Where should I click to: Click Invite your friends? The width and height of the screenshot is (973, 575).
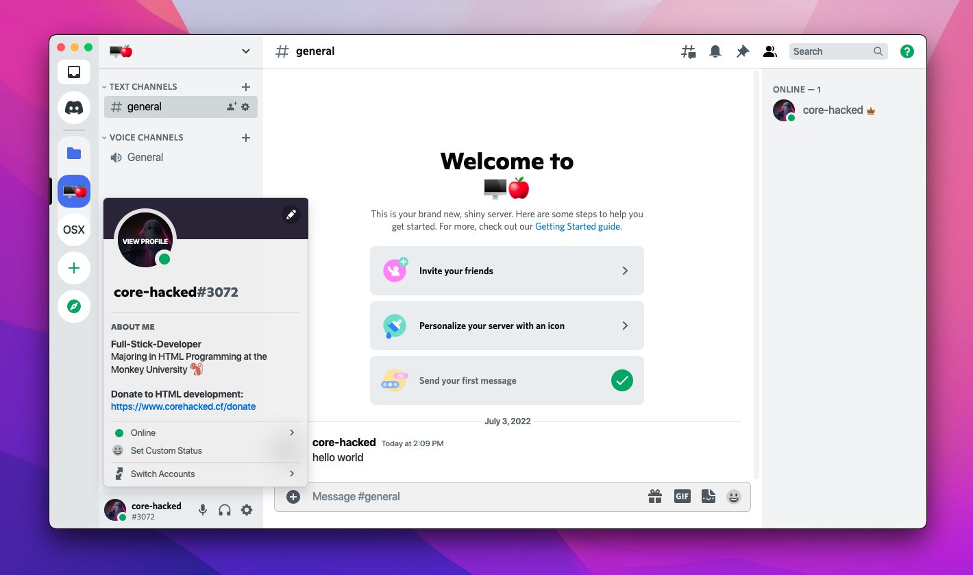click(x=507, y=271)
